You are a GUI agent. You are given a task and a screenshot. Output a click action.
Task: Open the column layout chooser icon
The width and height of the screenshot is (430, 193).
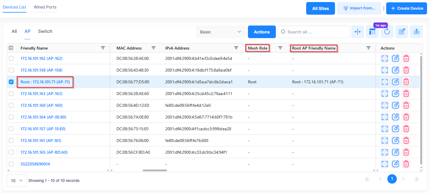pyautogui.click(x=372, y=32)
